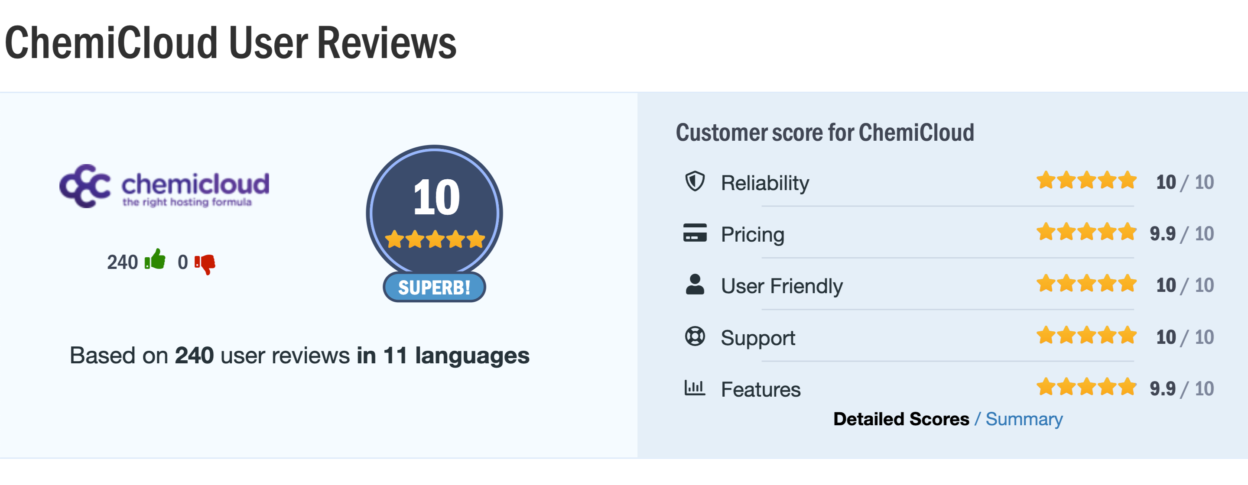This screenshot has height=485, width=1248.
Task: Click the Reliability shield icon
Action: point(695,181)
